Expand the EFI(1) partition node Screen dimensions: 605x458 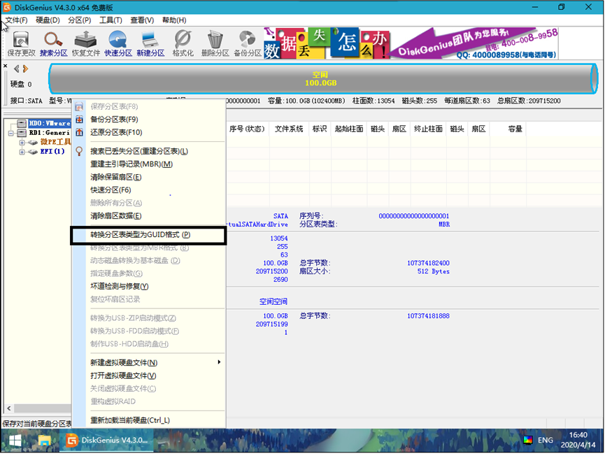[22, 152]
